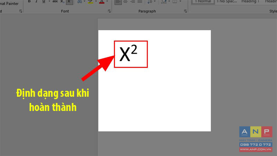Open the Shading color dropdown arrow

click(169, 1)
